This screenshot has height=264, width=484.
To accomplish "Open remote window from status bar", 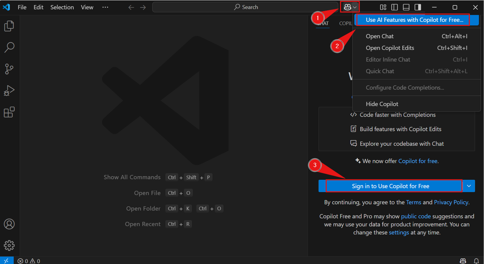I will (x=6, y=261).
